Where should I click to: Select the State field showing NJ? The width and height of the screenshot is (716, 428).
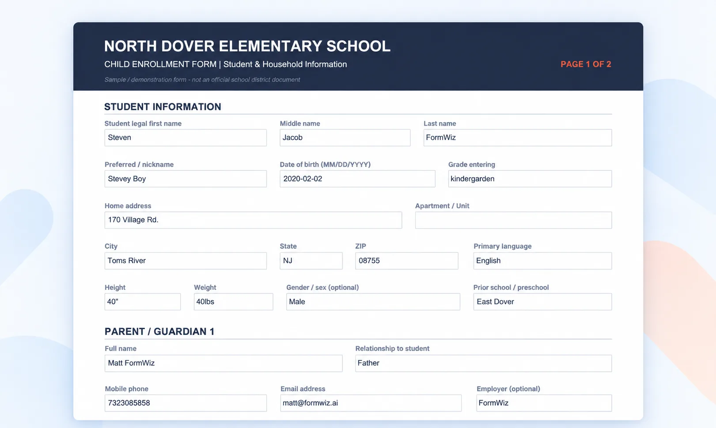tap(311, 261)
